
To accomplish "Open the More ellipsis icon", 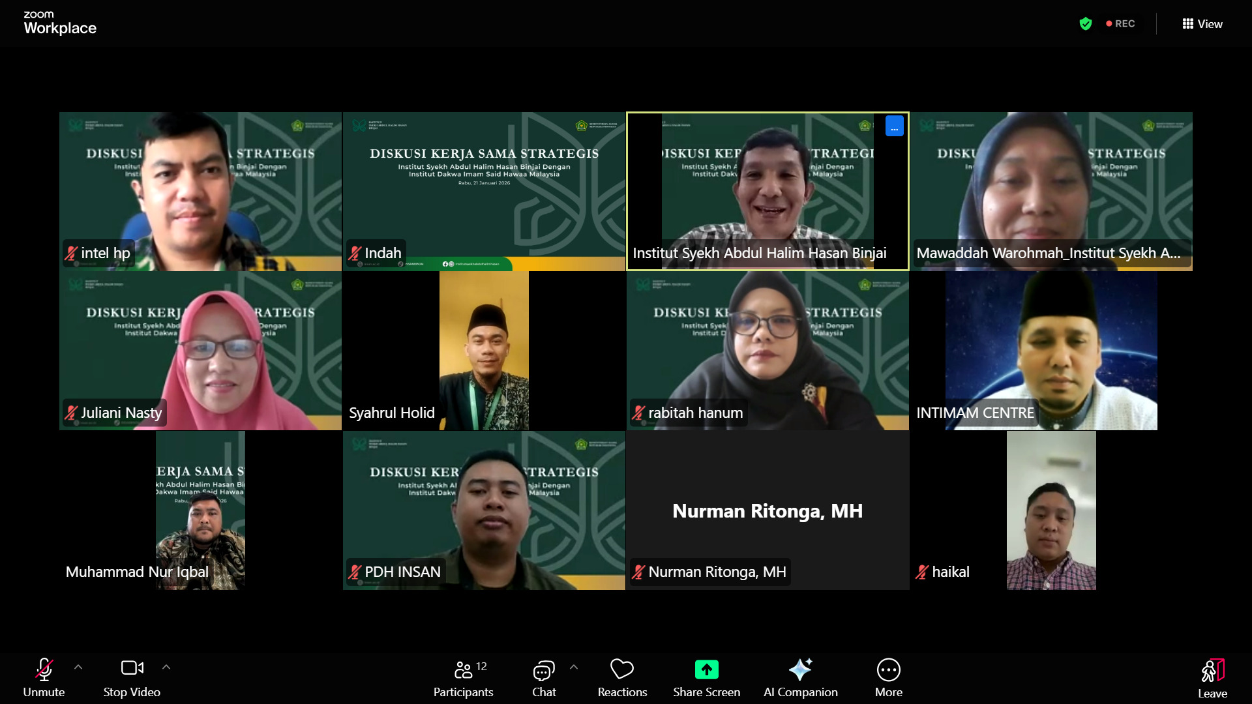I will pos(888,669).
